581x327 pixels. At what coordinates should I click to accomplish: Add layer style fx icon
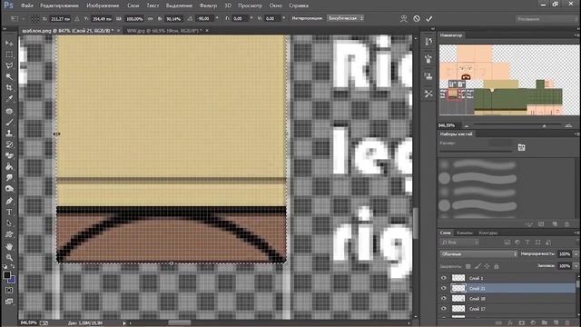point(510,323)
